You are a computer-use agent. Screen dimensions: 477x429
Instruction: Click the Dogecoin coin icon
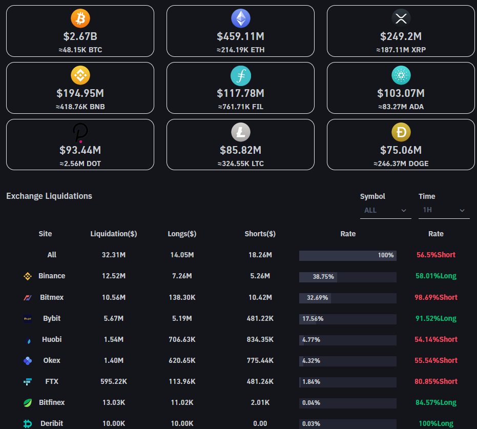tap(401, 132)
